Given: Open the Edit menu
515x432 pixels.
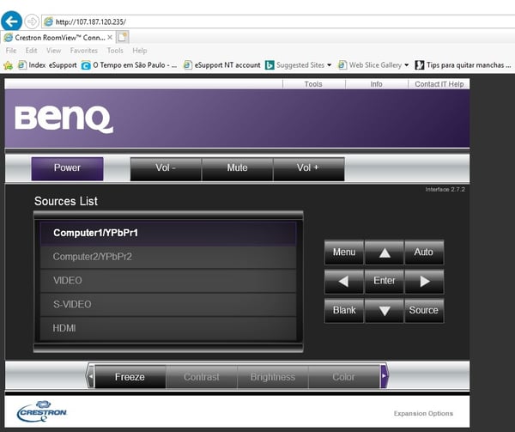Looking at the screenshot, I should [31, 51].
